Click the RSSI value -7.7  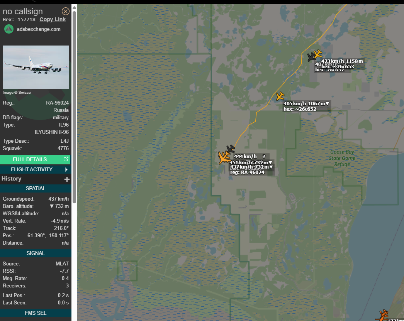pos(65,271)
